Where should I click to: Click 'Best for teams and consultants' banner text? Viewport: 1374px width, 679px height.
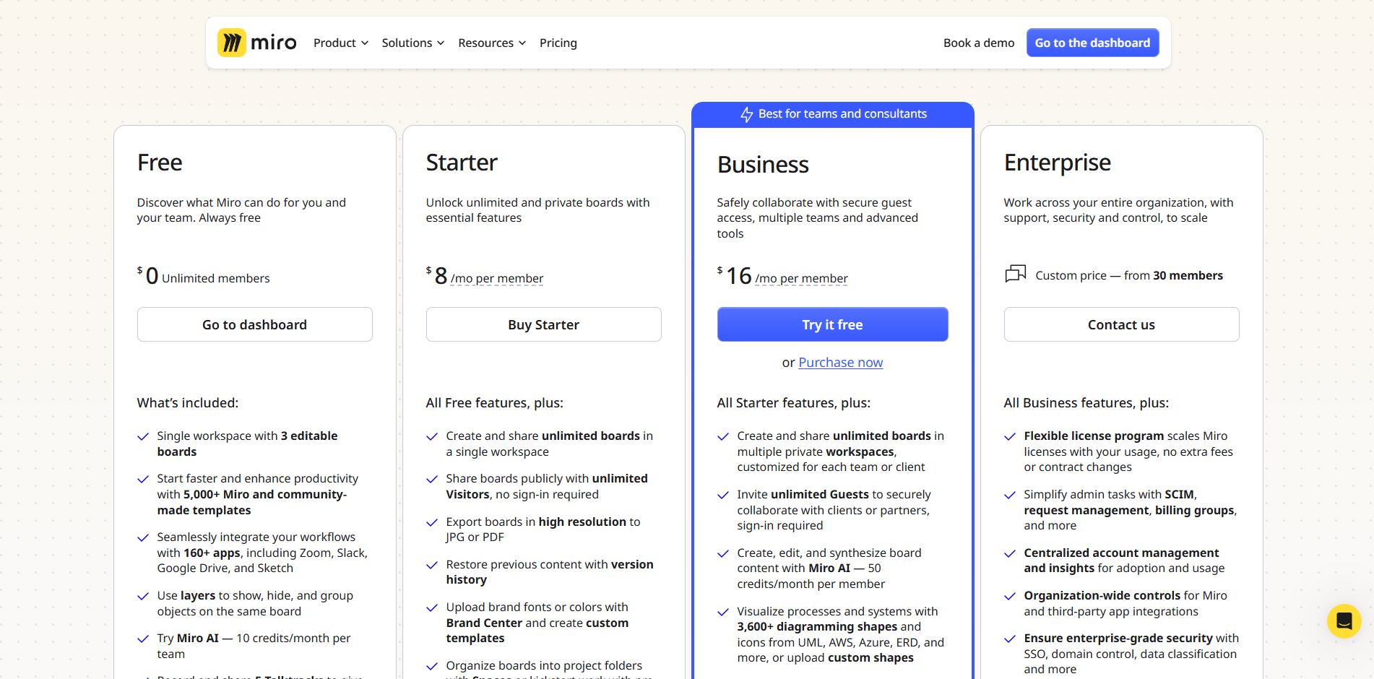842,114
